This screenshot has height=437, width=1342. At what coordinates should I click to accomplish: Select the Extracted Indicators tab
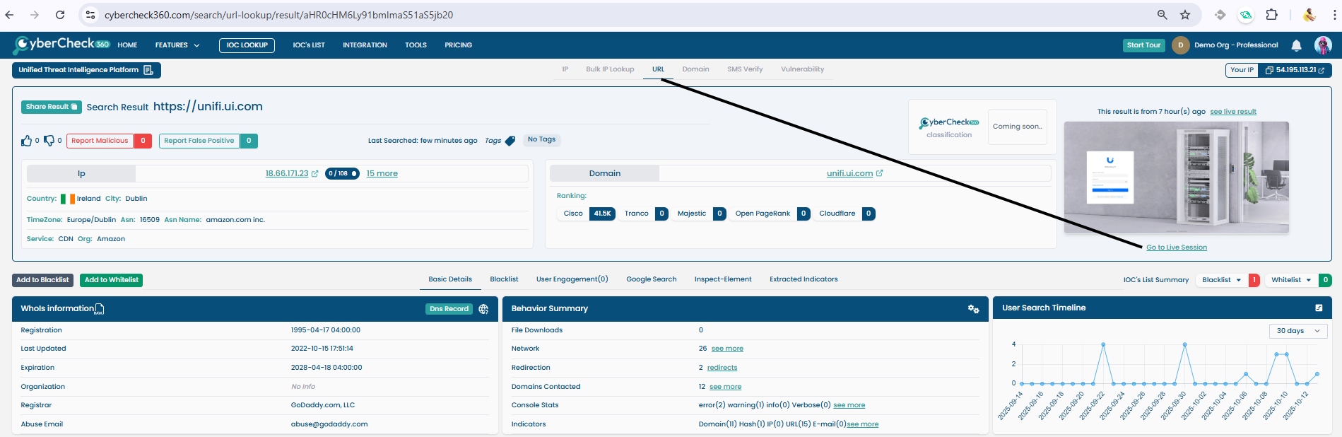pos(804,279)
